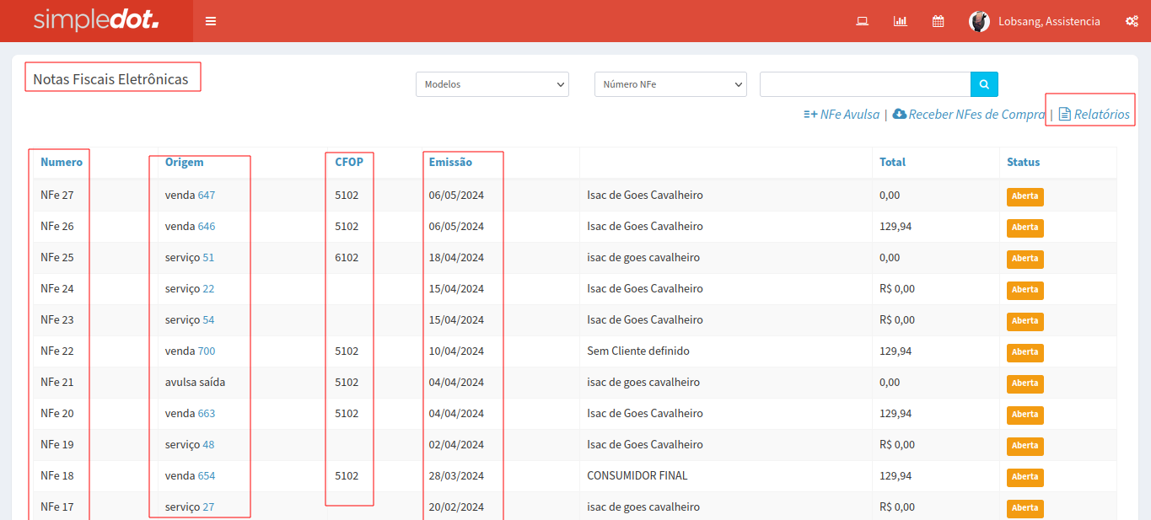
Task: Expand the Modelos dropdown
Action: point(492,84)
